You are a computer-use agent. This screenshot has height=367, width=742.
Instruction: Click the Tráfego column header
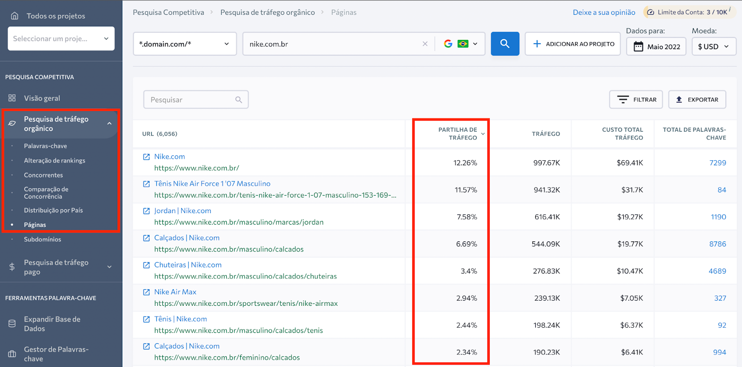coord(546,134)
